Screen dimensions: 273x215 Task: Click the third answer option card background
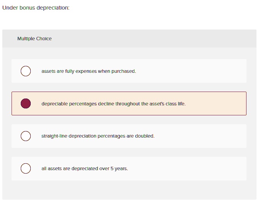tap(129, 136)
